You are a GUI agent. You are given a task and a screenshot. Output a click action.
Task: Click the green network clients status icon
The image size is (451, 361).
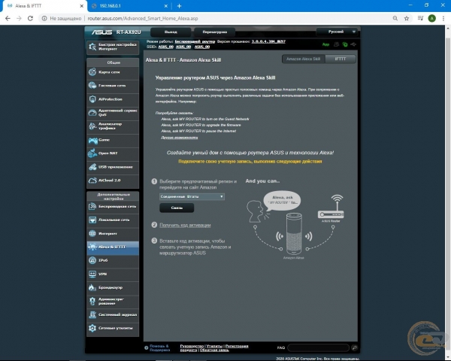(345, 44)
